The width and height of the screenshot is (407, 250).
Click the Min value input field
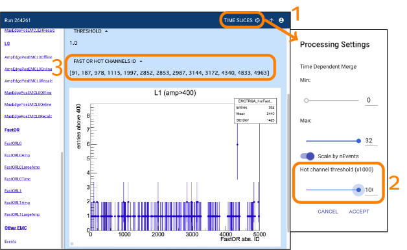coord(371,101)
